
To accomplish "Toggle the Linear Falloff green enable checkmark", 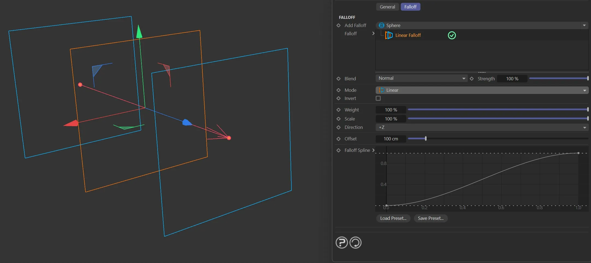I will (x=452, y=35).
